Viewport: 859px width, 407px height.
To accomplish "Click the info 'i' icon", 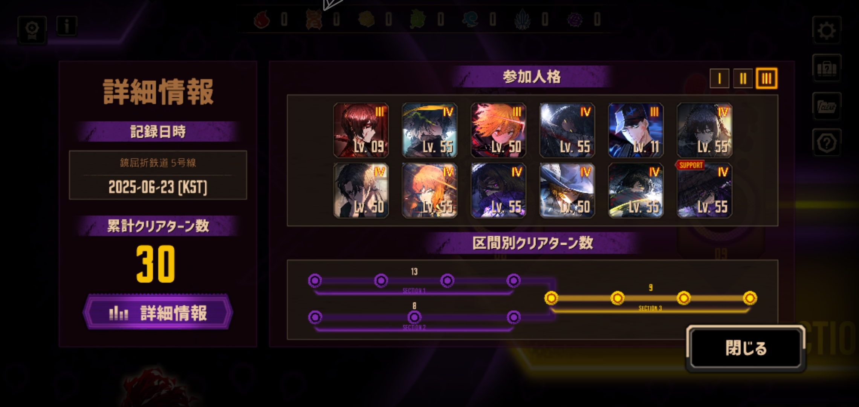I will (67, 26).
